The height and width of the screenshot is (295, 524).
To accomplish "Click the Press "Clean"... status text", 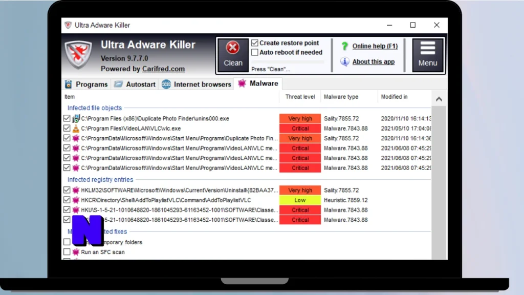I will click(x=271, y=69).
